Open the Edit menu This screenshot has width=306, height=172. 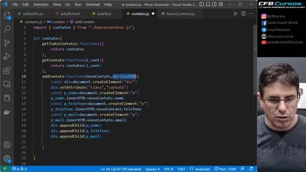25,4
